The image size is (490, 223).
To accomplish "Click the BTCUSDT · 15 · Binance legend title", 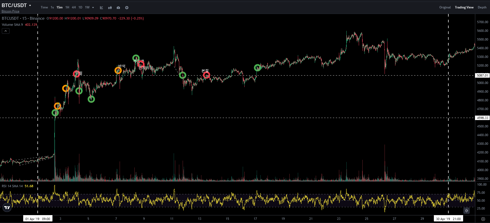I will tap(23, 18).
